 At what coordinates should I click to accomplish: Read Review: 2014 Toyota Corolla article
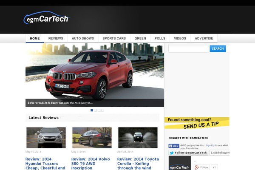(138, 164)
